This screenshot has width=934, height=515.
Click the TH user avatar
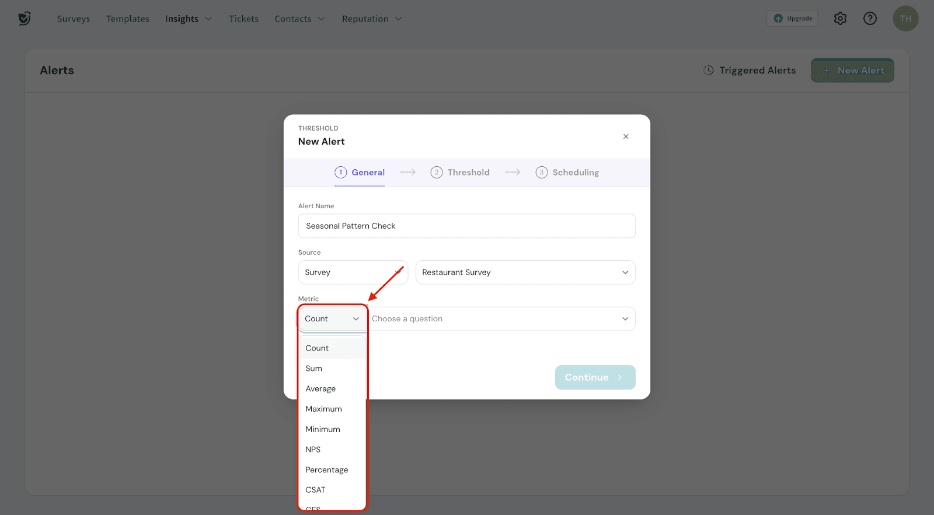(905, 19)
